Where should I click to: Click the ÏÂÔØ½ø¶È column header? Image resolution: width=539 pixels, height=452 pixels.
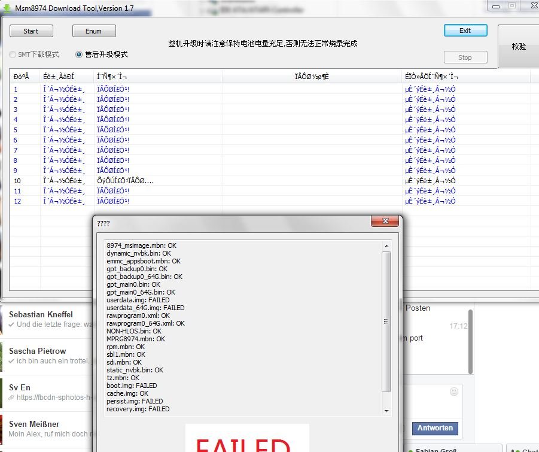(x=312, y=77)
